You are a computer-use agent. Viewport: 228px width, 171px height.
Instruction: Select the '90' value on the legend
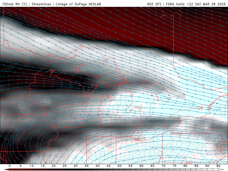tap(207, 166)
